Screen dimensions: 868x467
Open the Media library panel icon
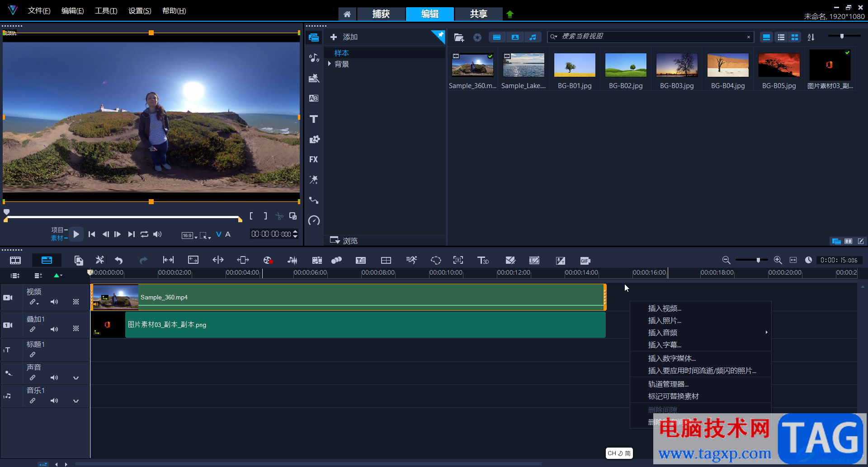point(314,37)
